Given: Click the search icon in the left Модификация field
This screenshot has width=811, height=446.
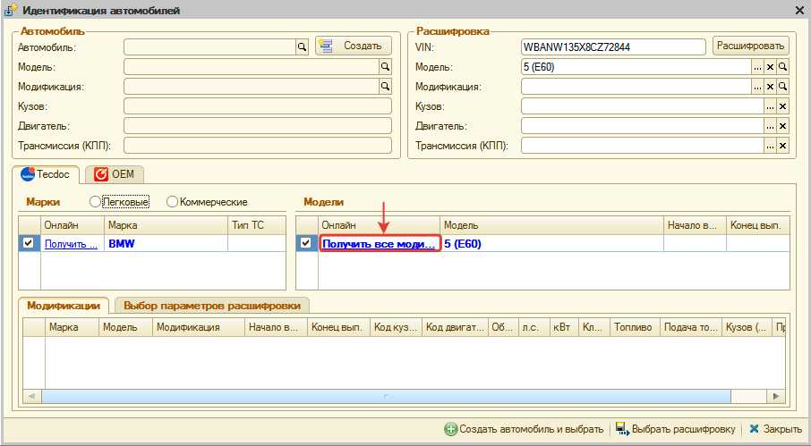Looking at the screenshot, I should (386, 87).
